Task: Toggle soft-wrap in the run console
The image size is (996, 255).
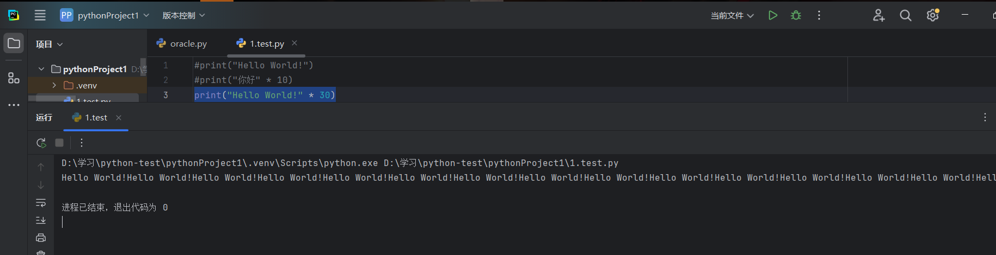Action: coord(41,202)
